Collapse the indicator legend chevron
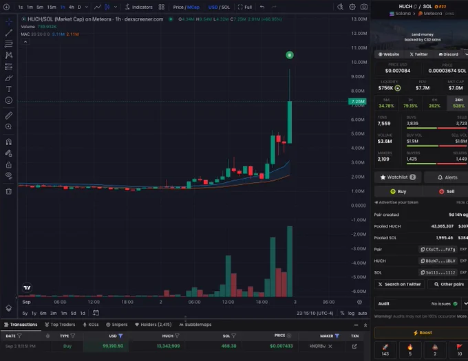The height and width of the screenshot is (361, 468). [x=25, y=42]
